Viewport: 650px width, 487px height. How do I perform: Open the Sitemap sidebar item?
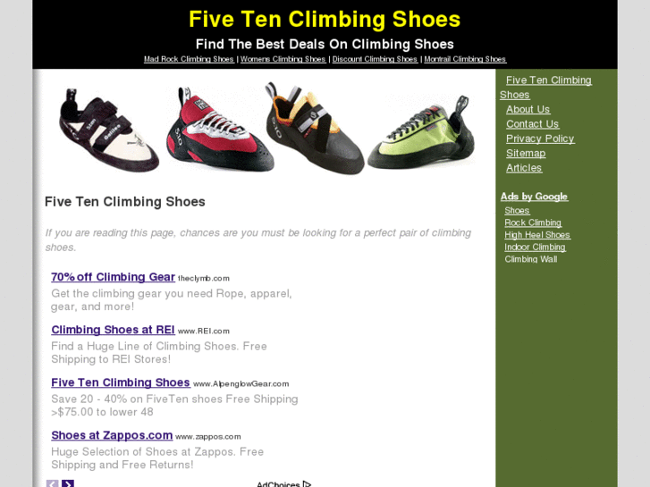526,154
